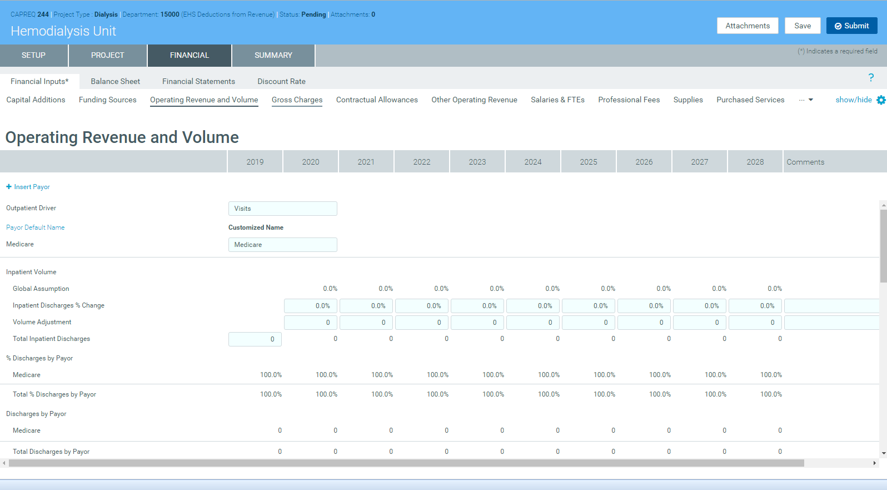Click the horizontal scrollbar at bottom
This screenshot has width=887, height=490.
click(406, 463)
